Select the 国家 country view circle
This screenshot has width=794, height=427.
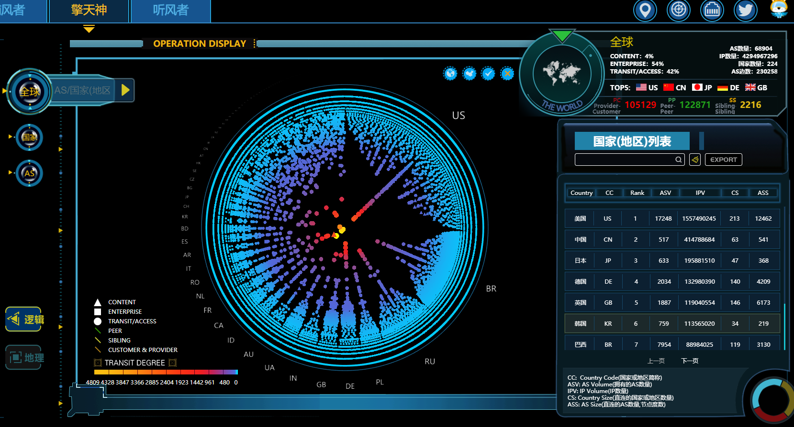tap(29, 138)
